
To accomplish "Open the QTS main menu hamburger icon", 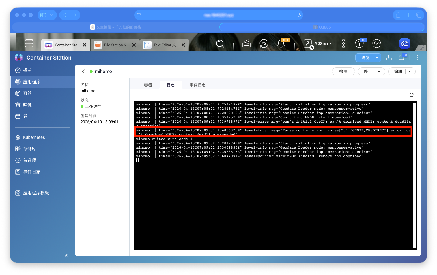I will [29, 43].
